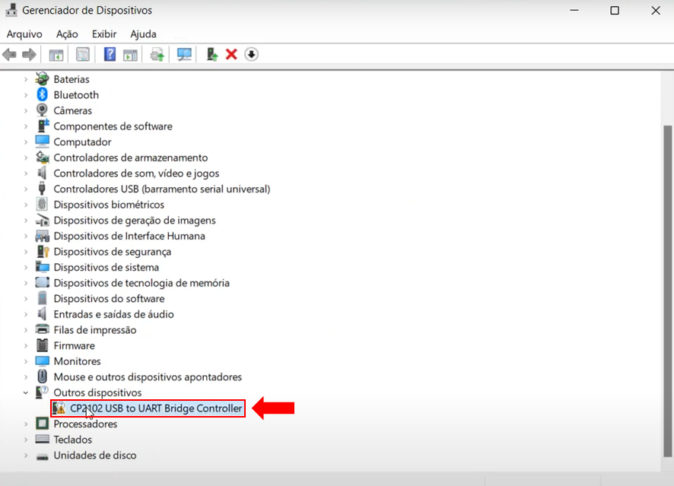Click the Baterias category icon

(42, 78)
